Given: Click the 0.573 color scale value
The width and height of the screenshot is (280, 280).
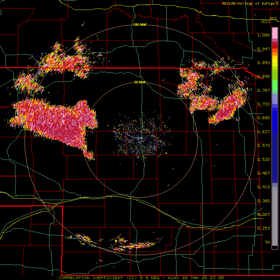Looking at the screenshot, I should click(264, 146).
